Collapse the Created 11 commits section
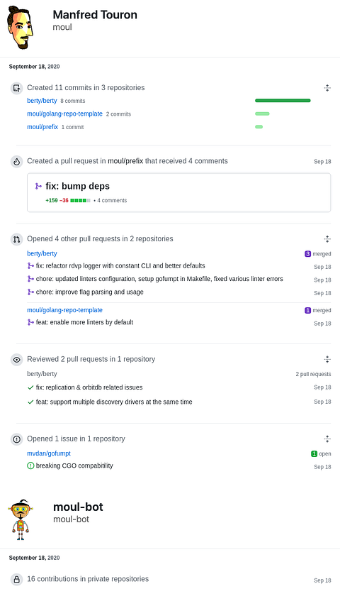The height and width of the screenshot is (606, 340). [x=327, y=88]
